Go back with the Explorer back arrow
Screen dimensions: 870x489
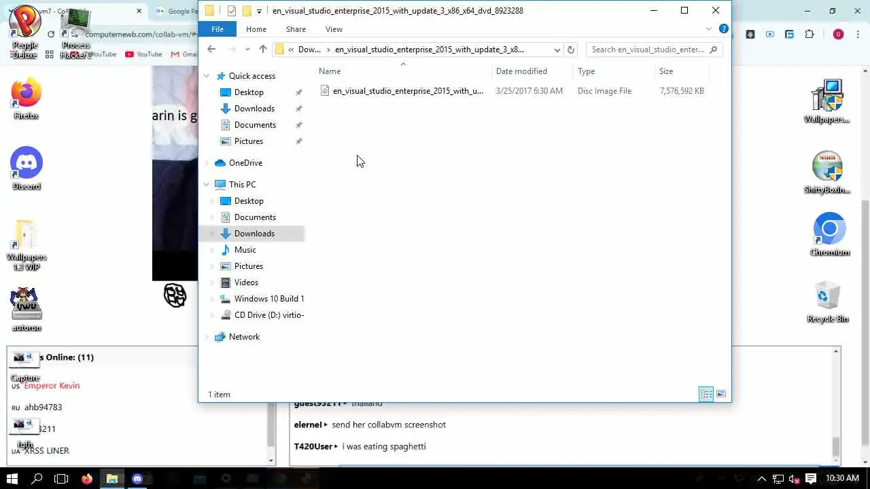pos(211,49)
